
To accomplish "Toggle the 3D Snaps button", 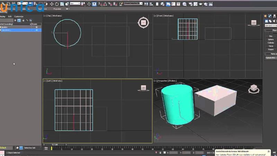I will coord(99,4).
